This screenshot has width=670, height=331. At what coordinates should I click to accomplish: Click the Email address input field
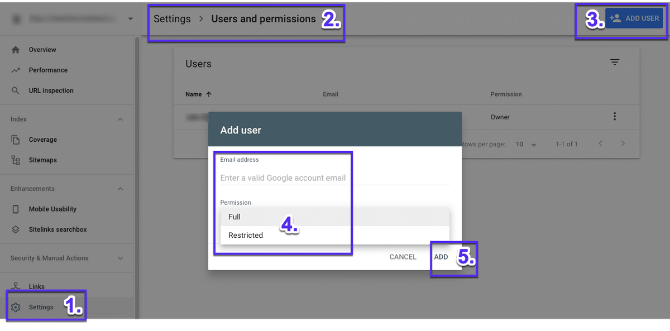coord(334,178)
